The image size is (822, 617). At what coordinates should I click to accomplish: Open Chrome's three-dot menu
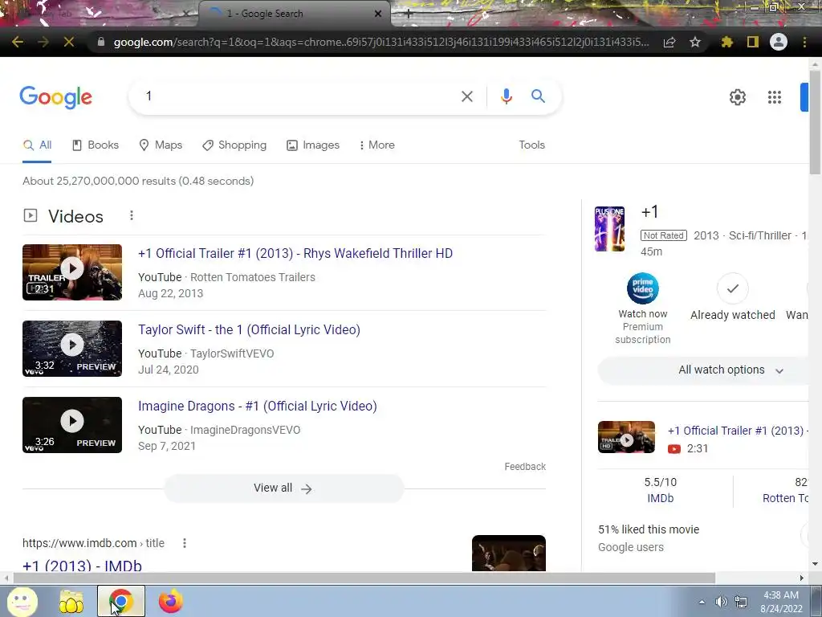pyautogui.click(x=804, y=42)
